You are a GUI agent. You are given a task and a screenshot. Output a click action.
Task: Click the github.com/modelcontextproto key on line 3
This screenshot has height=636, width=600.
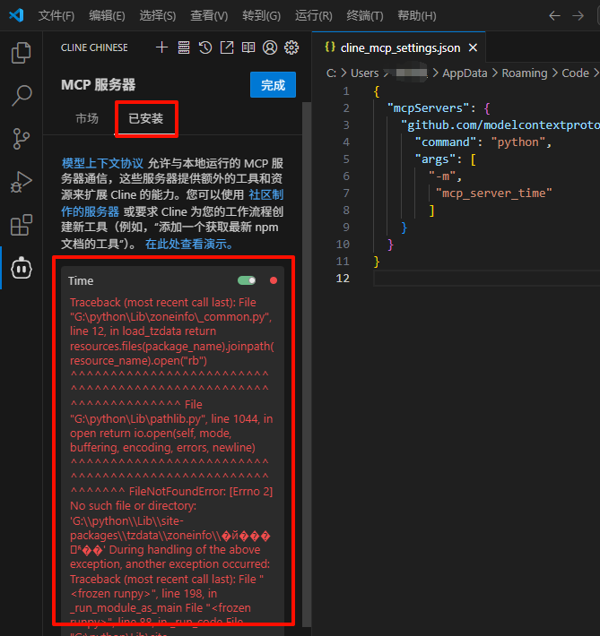[x=500, y=125]
